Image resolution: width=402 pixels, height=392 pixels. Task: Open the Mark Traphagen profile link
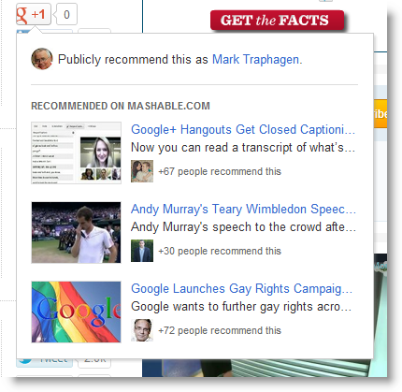pos(257,59)
